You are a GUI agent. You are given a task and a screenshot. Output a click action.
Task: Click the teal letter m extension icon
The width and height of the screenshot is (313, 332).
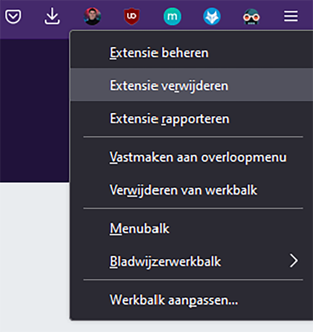pos(172,16)
